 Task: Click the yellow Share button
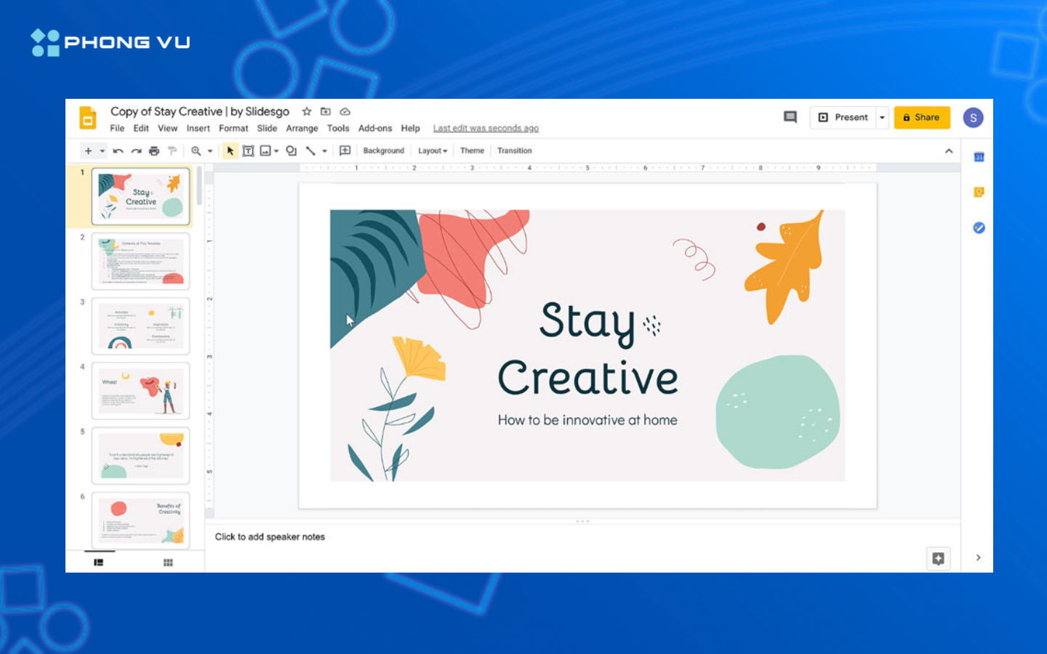pyautogui.click(x=921, y=118)
